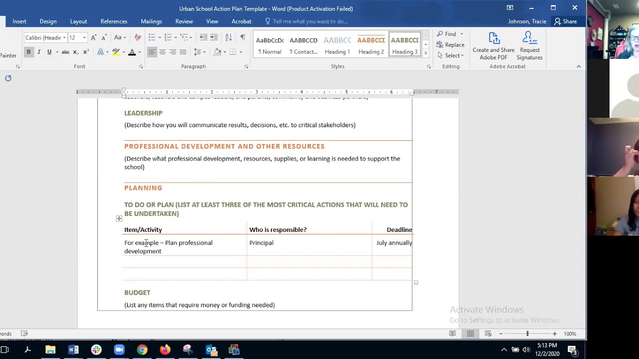The width and height of the screenshot is (639, 359).
Task: Open the References ribbon tab
Action: [114, 21]
